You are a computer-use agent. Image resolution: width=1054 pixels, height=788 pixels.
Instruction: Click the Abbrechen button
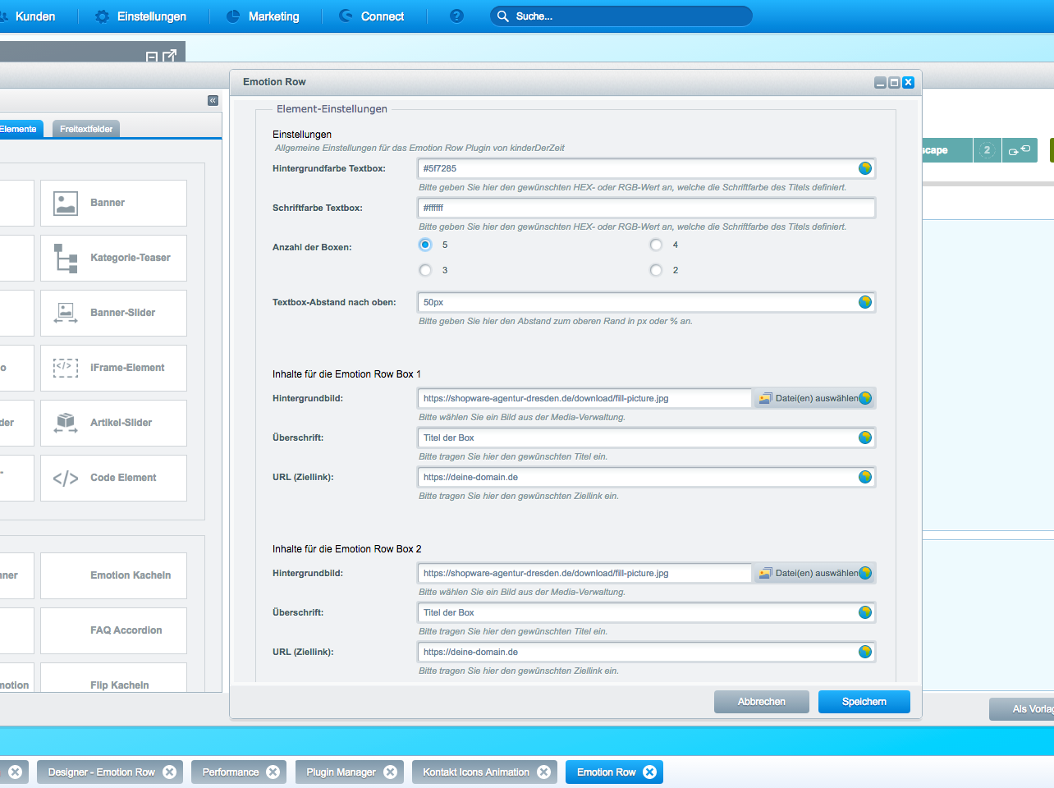click(762, 702)
